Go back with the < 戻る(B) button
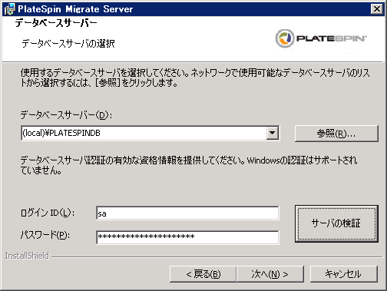 (x=203, y=274)
